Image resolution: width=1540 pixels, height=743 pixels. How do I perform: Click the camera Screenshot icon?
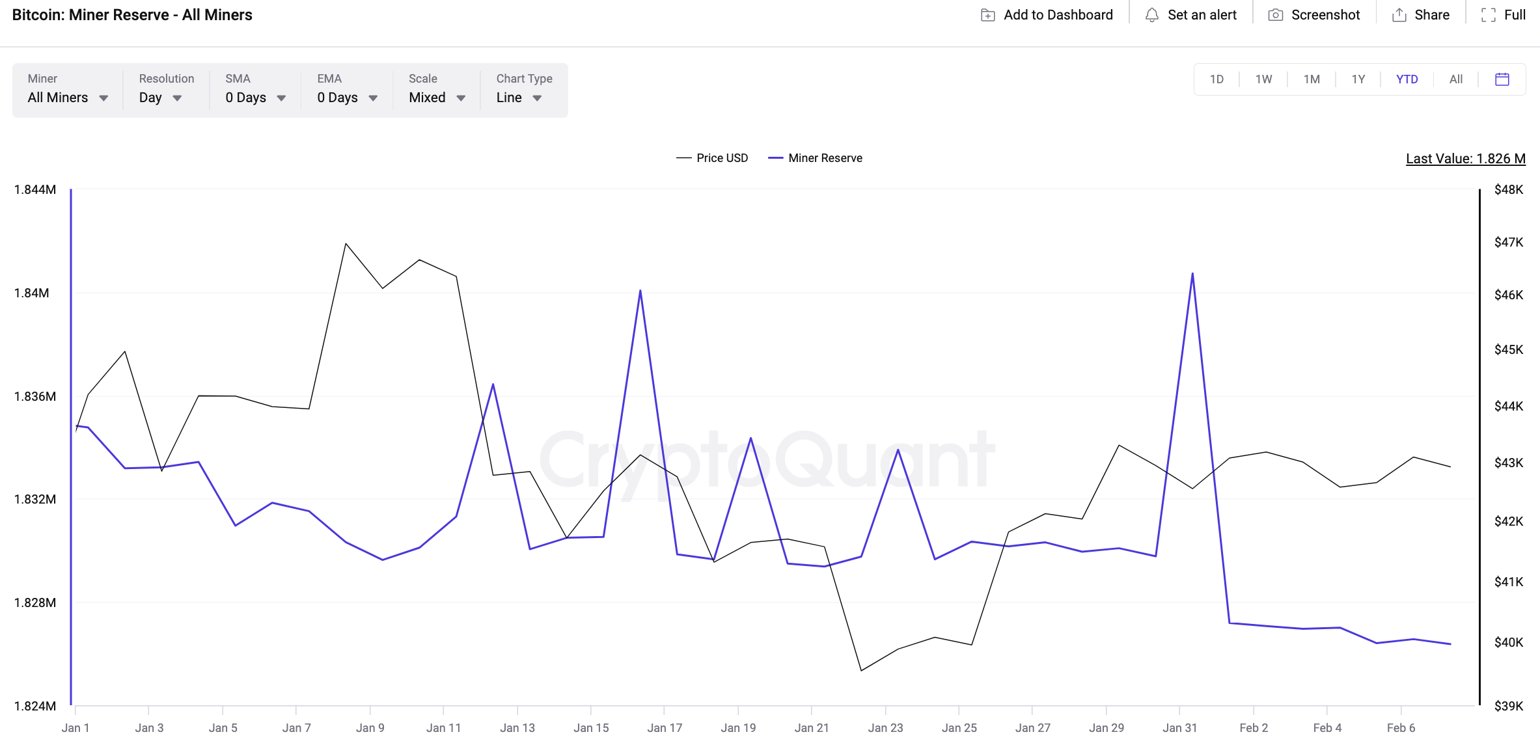point(1275,15)
